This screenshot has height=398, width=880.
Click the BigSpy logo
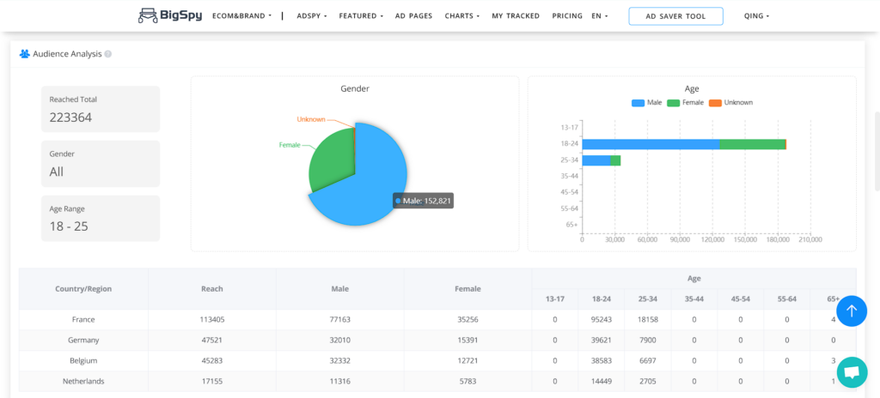pos(170,15)
